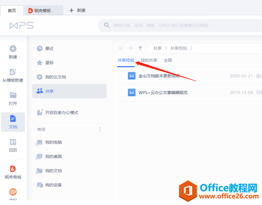Click 共享给我 in the breadcrumb path
Screen dimensions: 262x205
coord(178,48)
